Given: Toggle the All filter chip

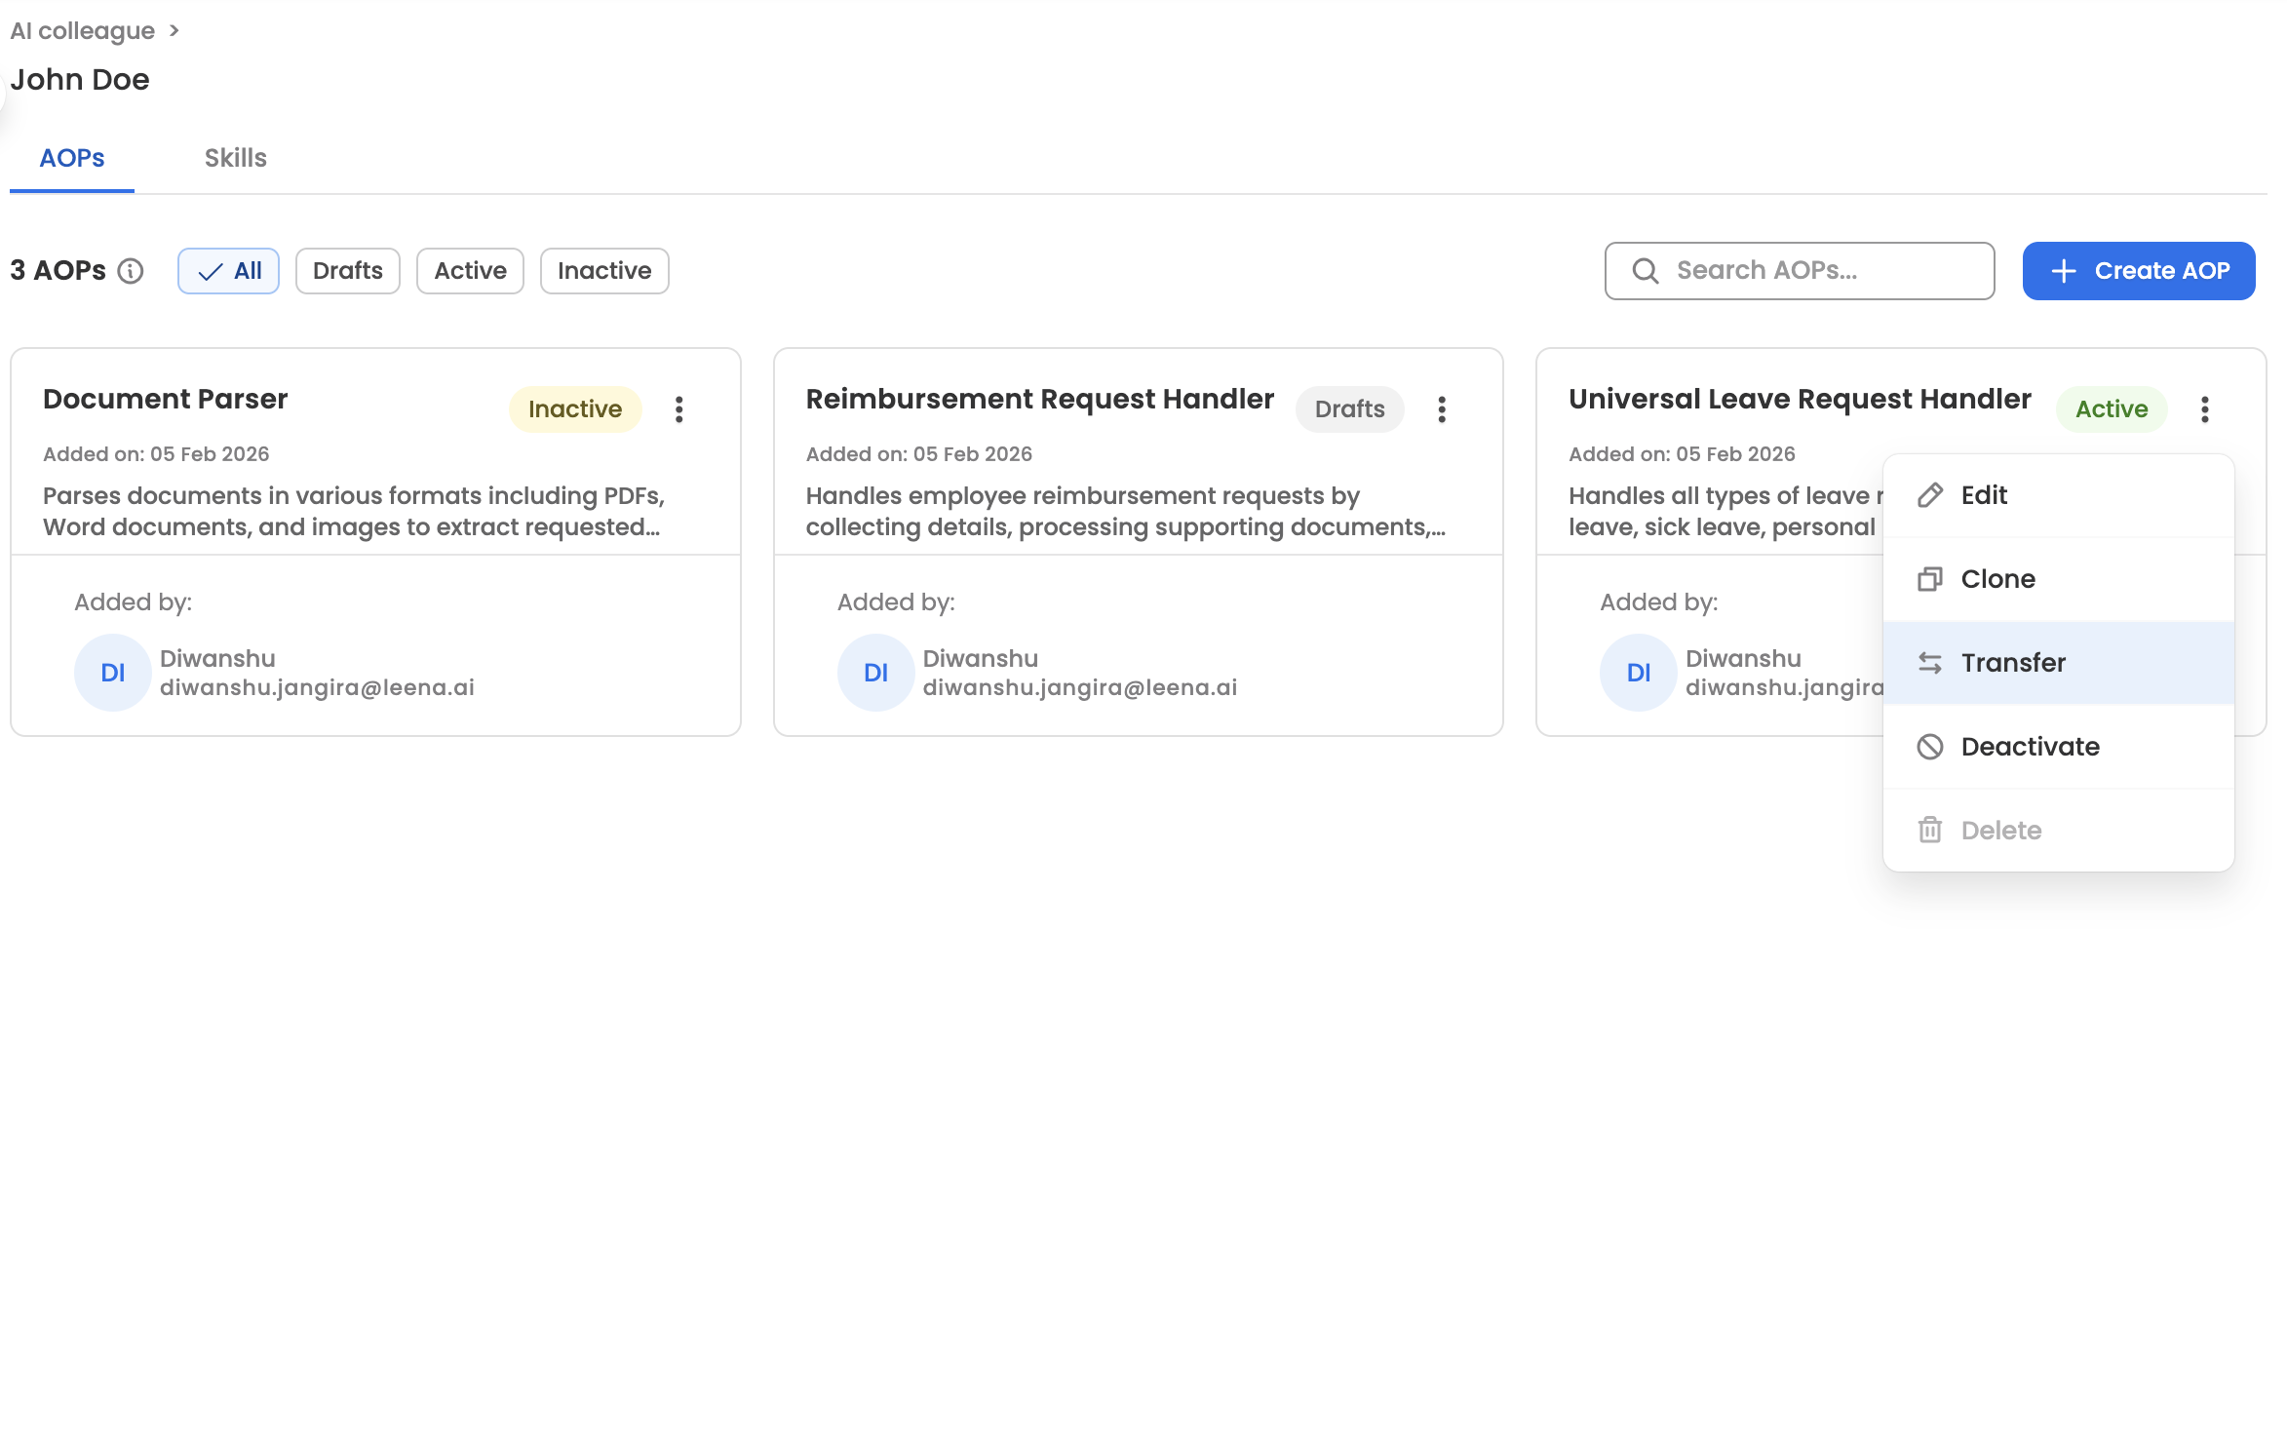Looking at the screenshot, I should tap(228, 271).
